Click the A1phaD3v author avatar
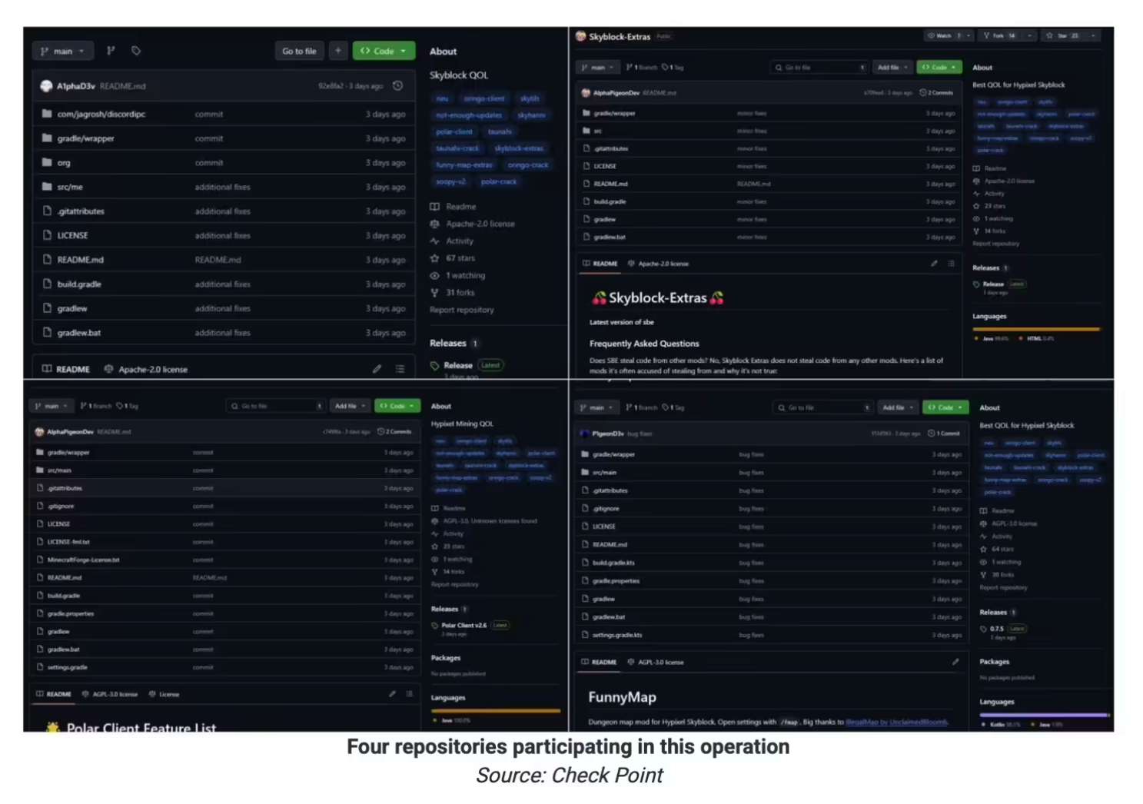Viewport: 1143px width, 804px height. (46, 86)
